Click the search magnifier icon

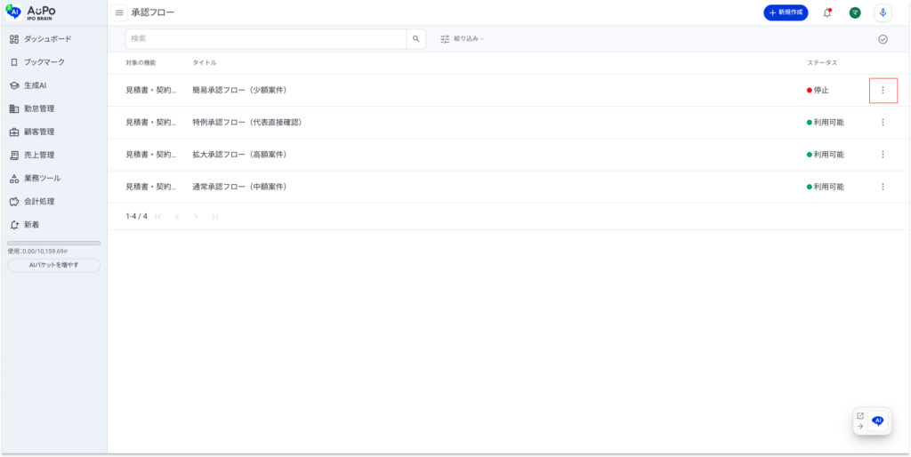(415, 39)
